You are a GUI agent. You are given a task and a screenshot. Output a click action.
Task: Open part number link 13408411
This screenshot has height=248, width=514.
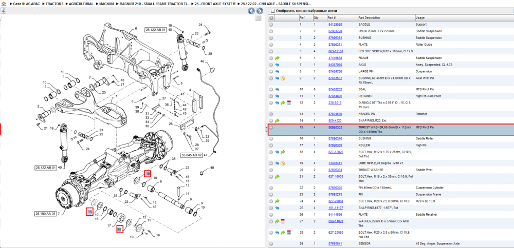click(335, 163)
